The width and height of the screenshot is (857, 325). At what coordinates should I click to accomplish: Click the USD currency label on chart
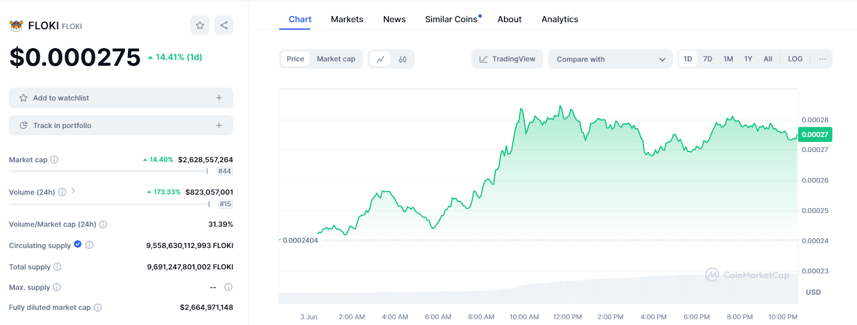tap(813, 292)
